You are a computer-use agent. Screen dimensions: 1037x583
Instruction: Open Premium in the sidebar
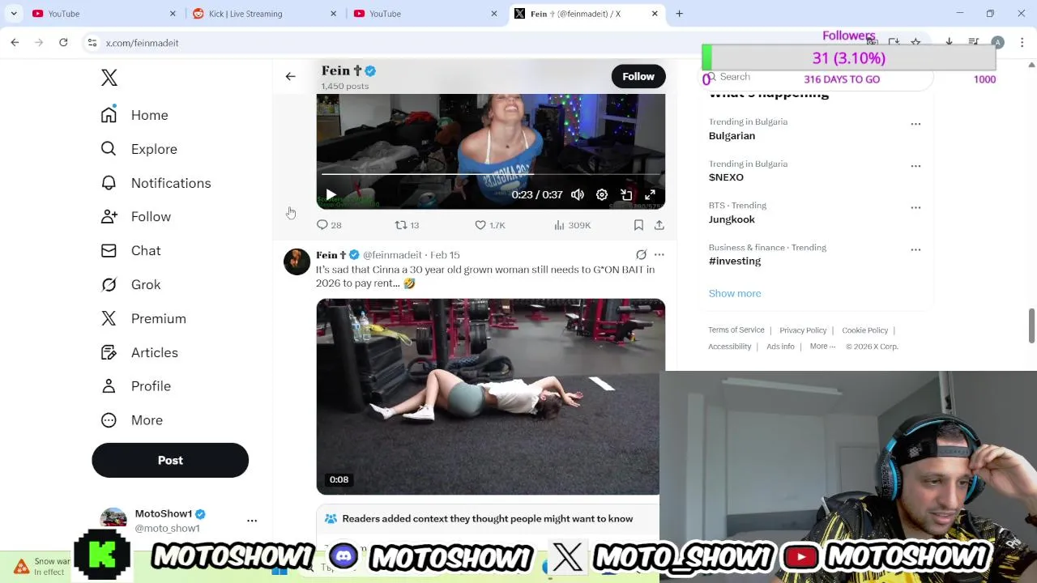tap(143, 319)
